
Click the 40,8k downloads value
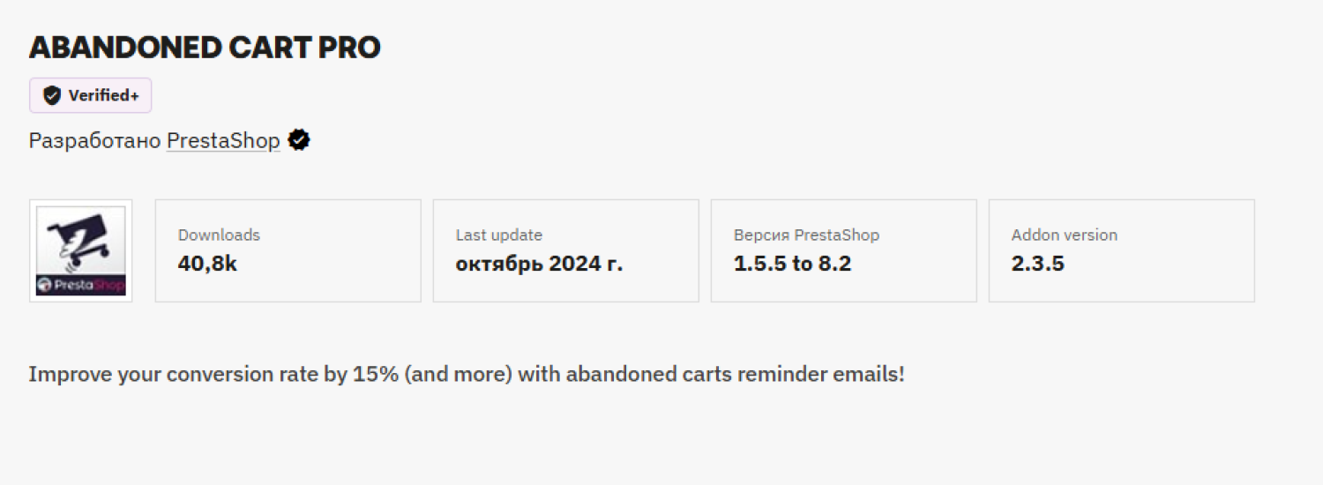click(x=207, y=263)
